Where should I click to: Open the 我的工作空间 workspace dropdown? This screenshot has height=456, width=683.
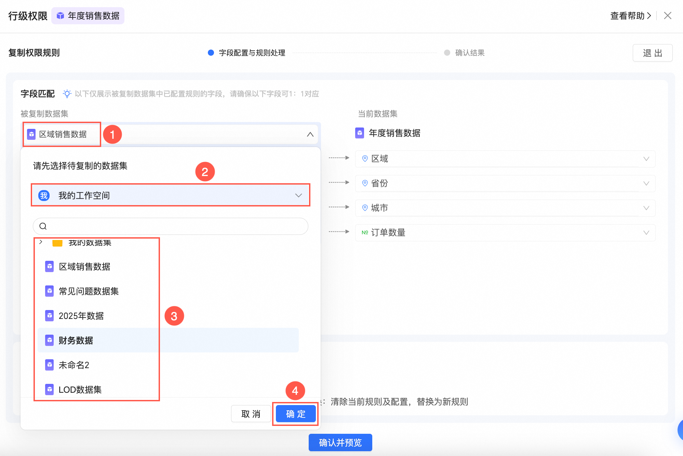[298, 196]
